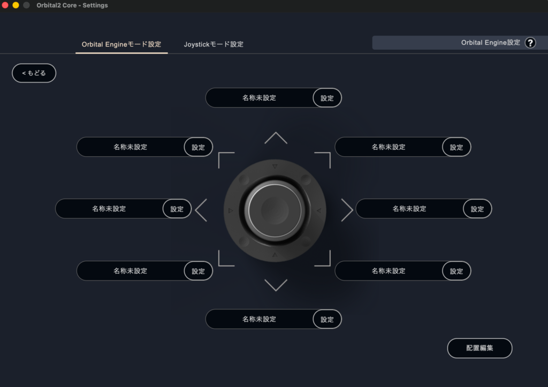Select the lower-left corner bracket icon
The height and width of the screenshot is (387, 548).
point(226,259)
